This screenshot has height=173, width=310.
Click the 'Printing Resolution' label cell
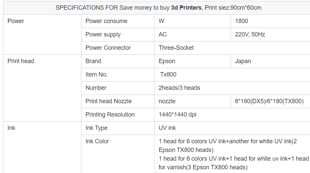[118, 115]
